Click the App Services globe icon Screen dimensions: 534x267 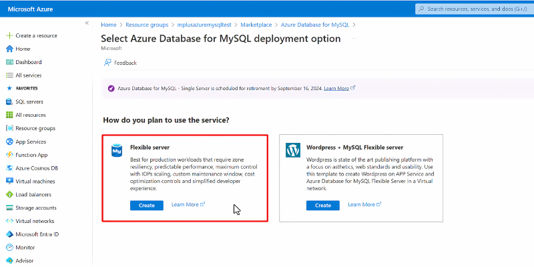tap(9, 142)
